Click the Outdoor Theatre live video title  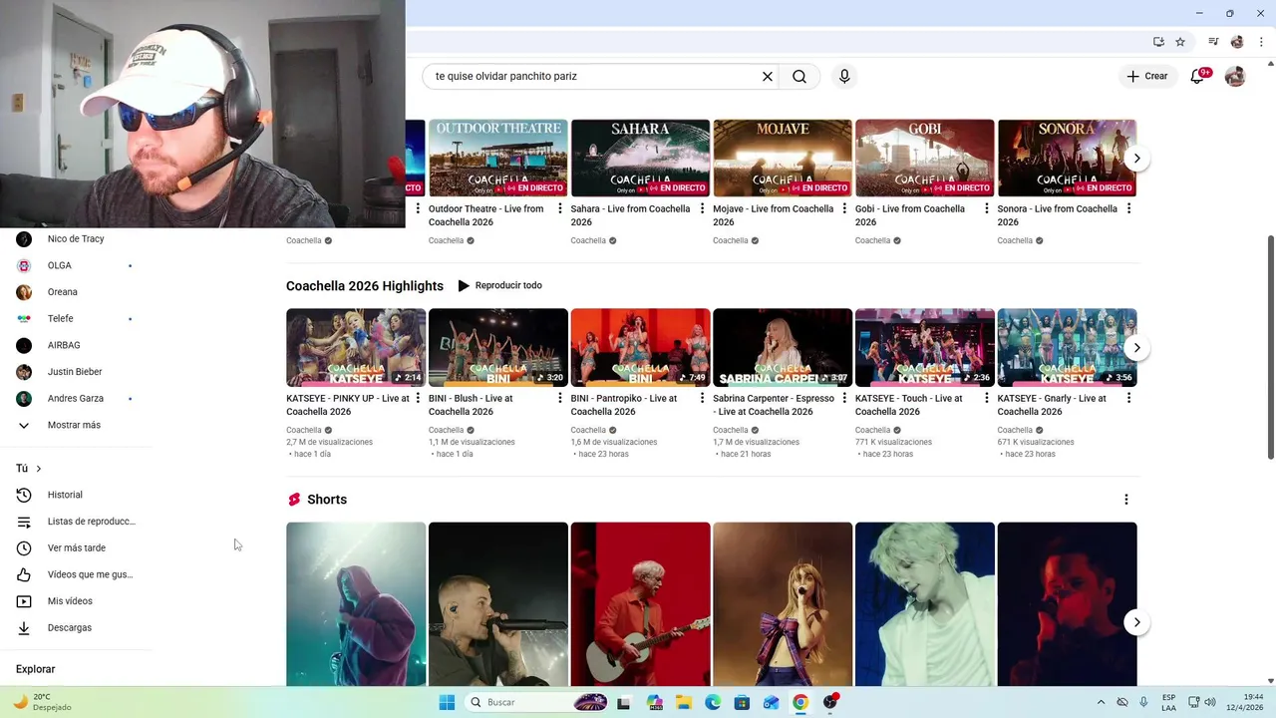click(x=485, y=215)
